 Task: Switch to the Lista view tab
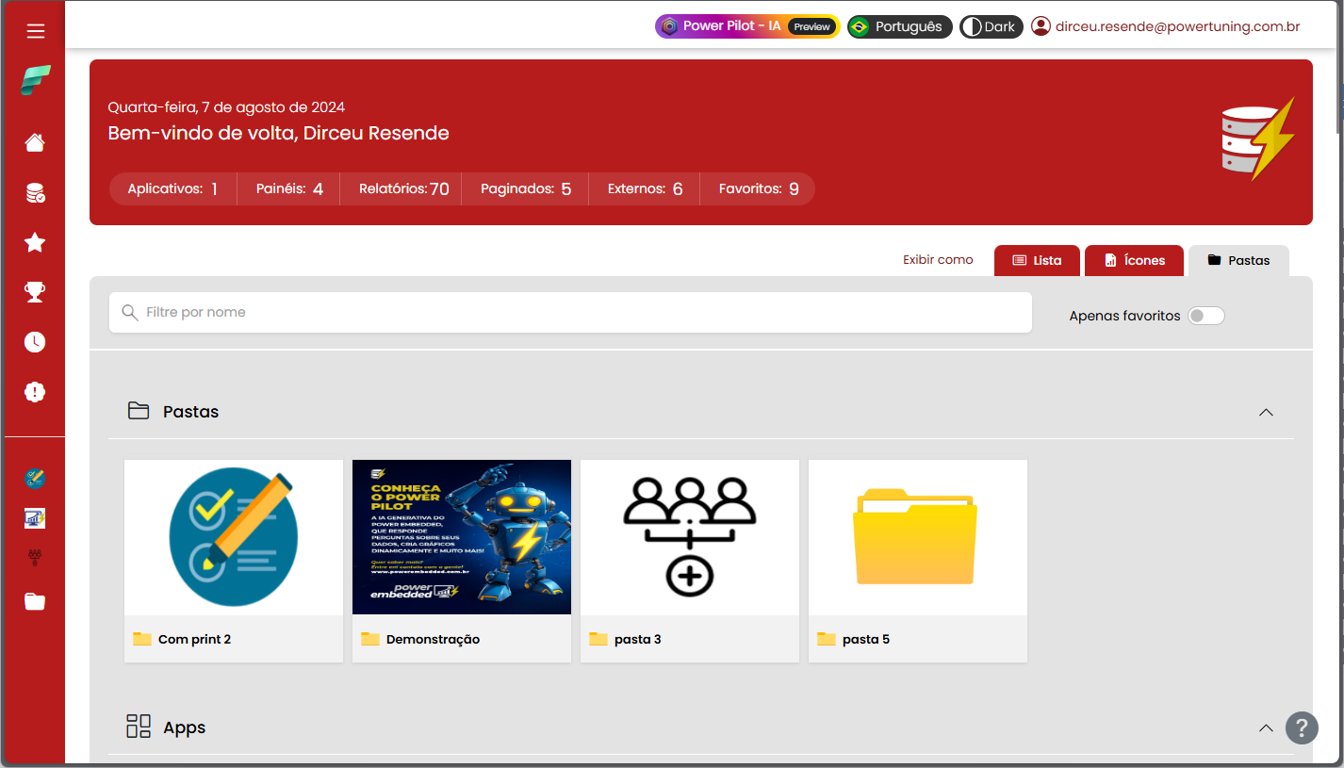(1038, 260)
